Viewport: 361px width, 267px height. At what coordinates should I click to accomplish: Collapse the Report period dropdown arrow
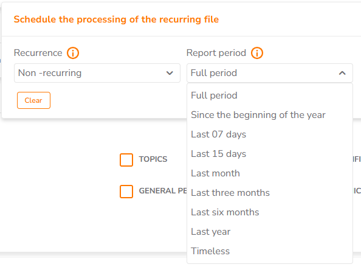[342, 73]
